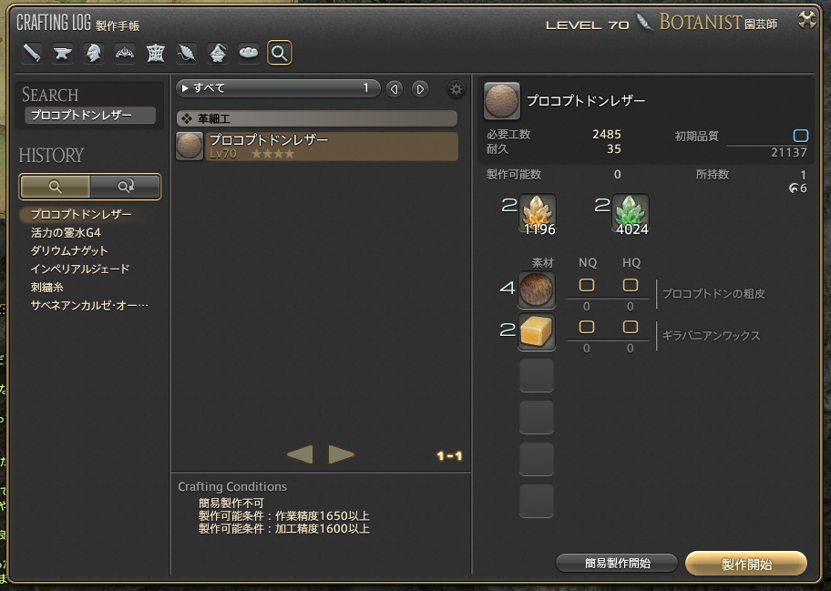Toggle HQ box for ギラバニアンワックス

click(x=631, y=327)
